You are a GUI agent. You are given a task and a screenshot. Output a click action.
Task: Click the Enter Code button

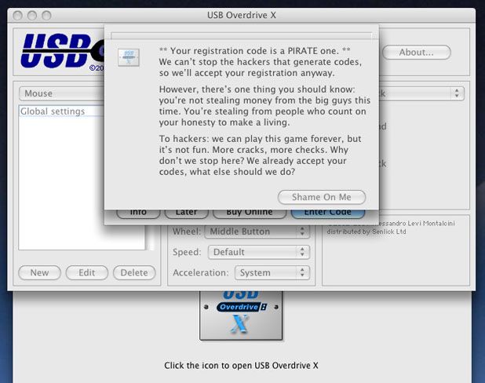[x=328, y=213]
